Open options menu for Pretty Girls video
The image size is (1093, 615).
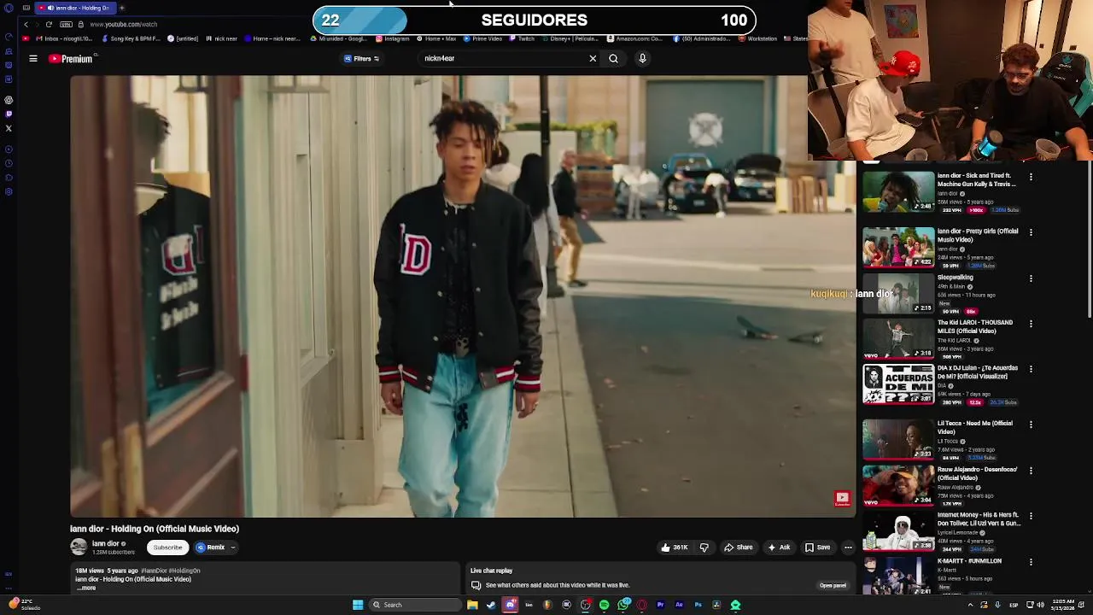point(1031,232)
